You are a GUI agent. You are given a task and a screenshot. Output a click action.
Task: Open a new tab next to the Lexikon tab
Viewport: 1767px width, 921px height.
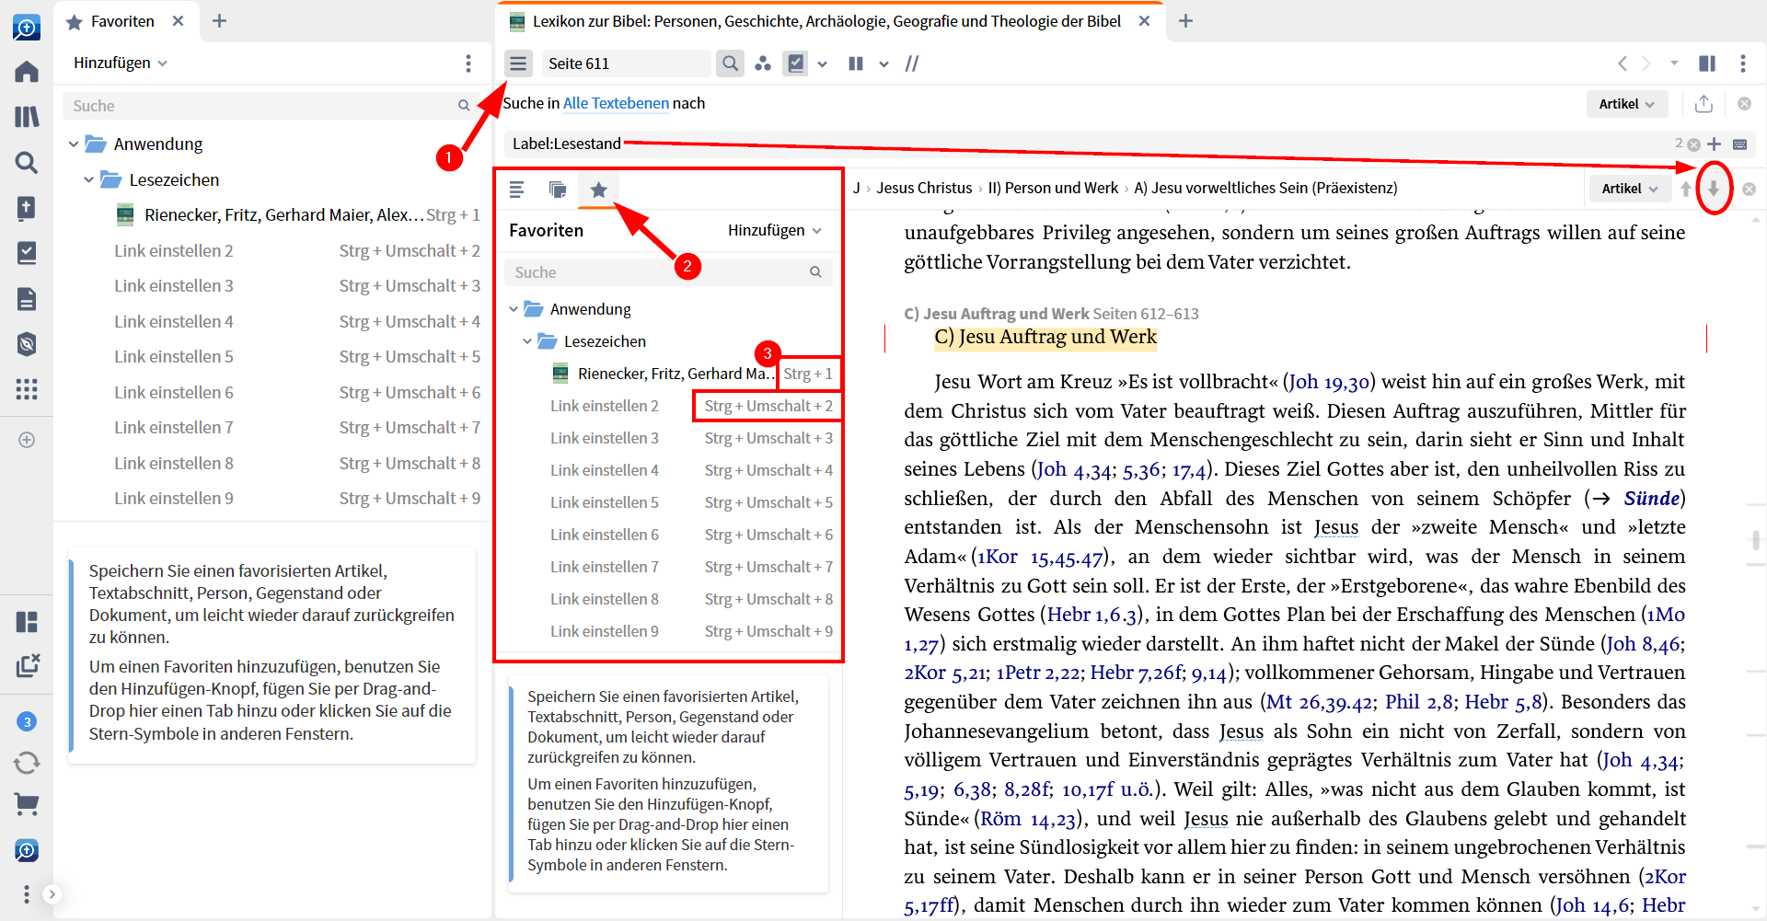tap(1185, 21)
